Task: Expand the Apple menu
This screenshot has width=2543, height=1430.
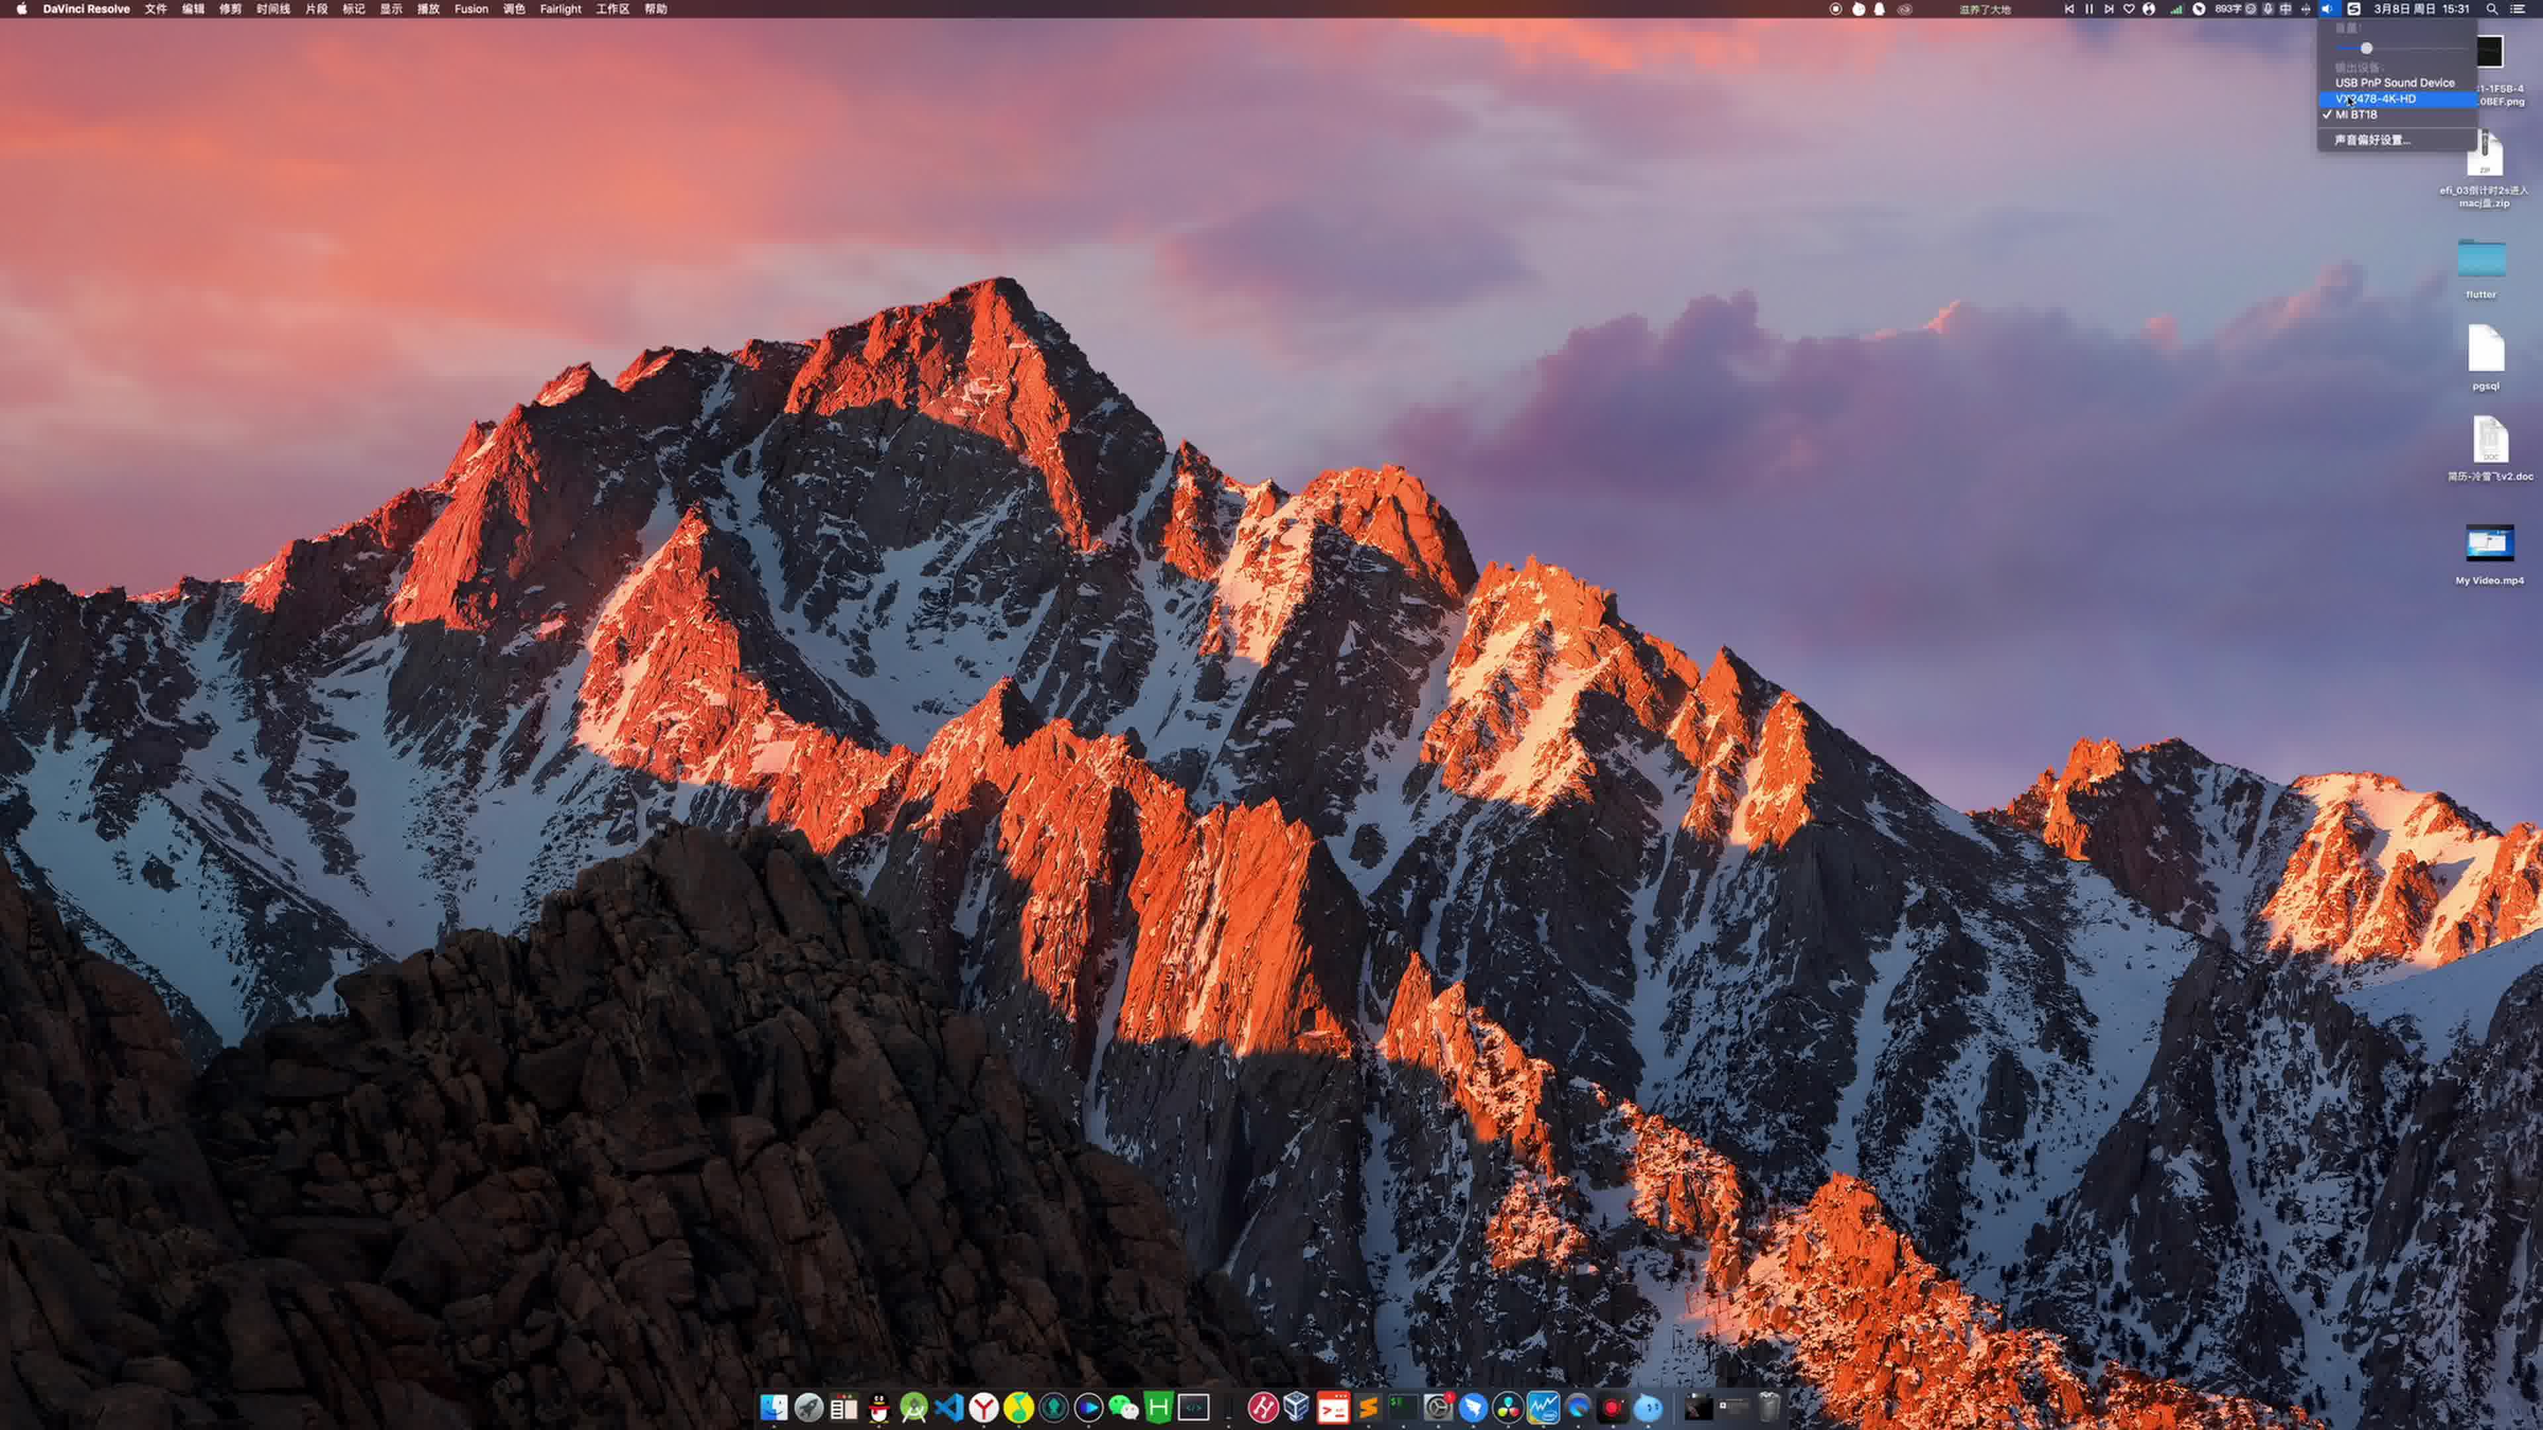Action: tap(22, 9)
